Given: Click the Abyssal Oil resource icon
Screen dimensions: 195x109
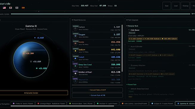Looking at the screenshot, I should pyautogui.click(x=75, y=81).
